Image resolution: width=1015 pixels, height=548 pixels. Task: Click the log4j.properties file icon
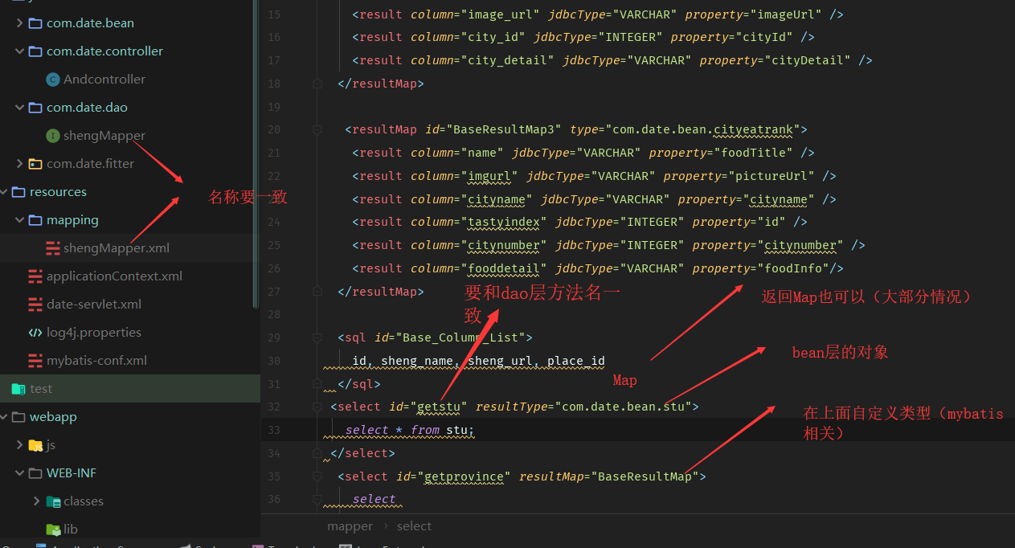(x=35, y=333)
